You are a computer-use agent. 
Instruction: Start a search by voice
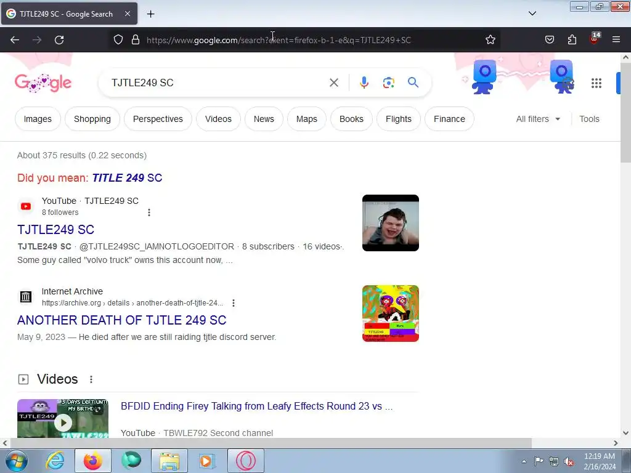[364, 83]
